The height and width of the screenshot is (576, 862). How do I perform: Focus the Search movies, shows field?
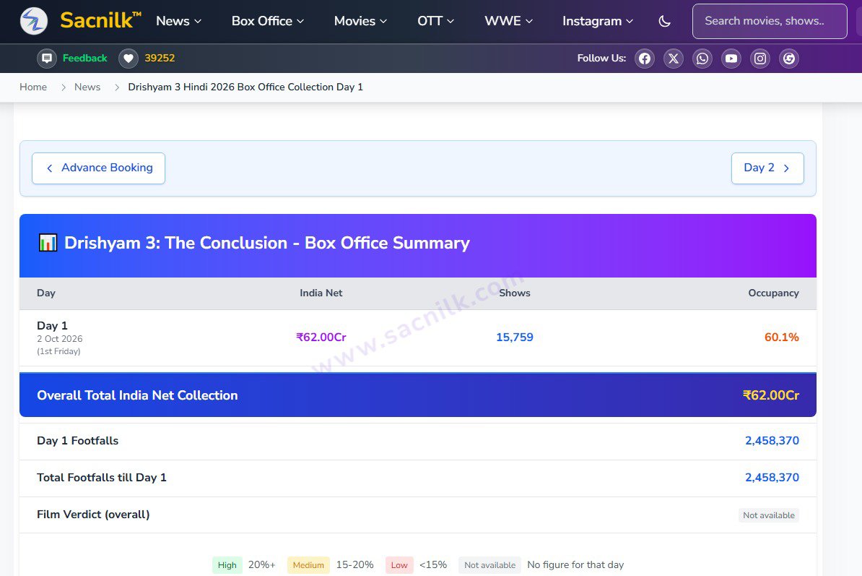tap(770, 22)
